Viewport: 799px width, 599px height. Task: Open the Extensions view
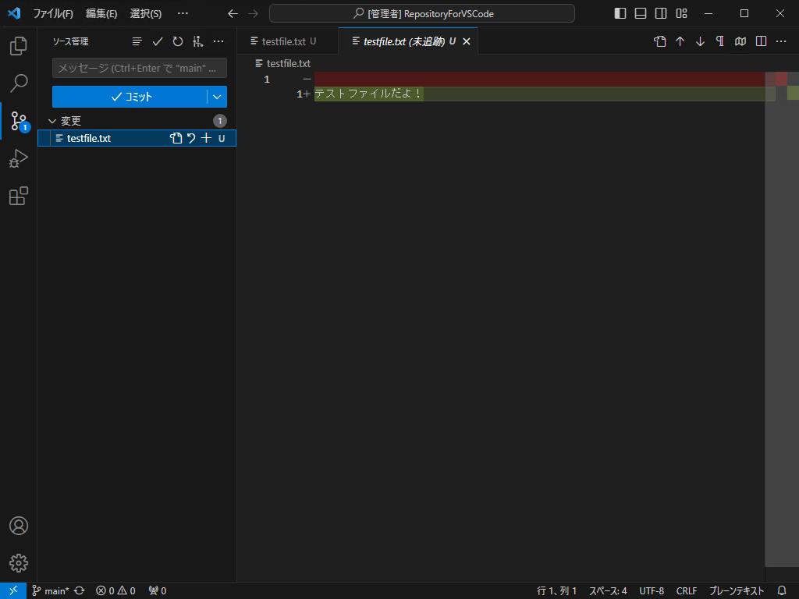pos(19,196)
